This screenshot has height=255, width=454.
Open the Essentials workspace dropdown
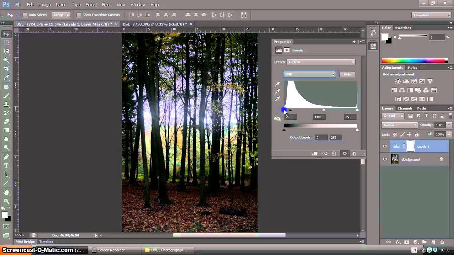(x=432, y=15)
